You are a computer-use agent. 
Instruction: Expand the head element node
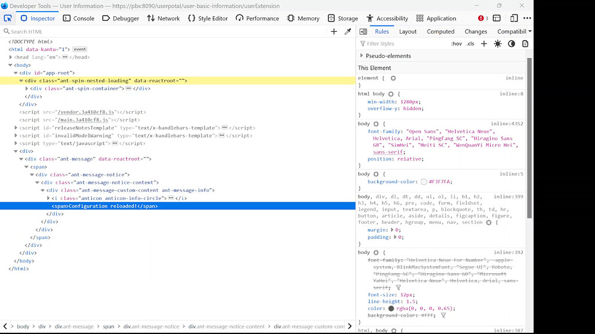click(x=10, y=57)
